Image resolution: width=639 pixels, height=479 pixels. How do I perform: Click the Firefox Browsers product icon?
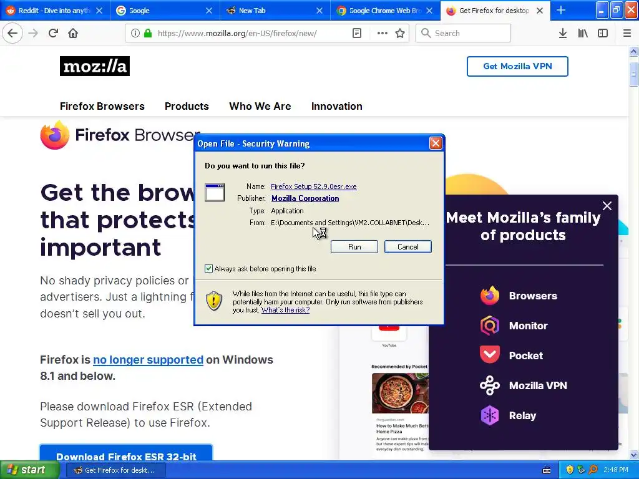pos(489,296)
